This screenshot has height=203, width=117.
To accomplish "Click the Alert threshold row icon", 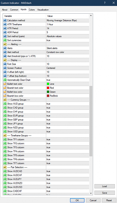I will pyautogui.click(x=5, y=56).
